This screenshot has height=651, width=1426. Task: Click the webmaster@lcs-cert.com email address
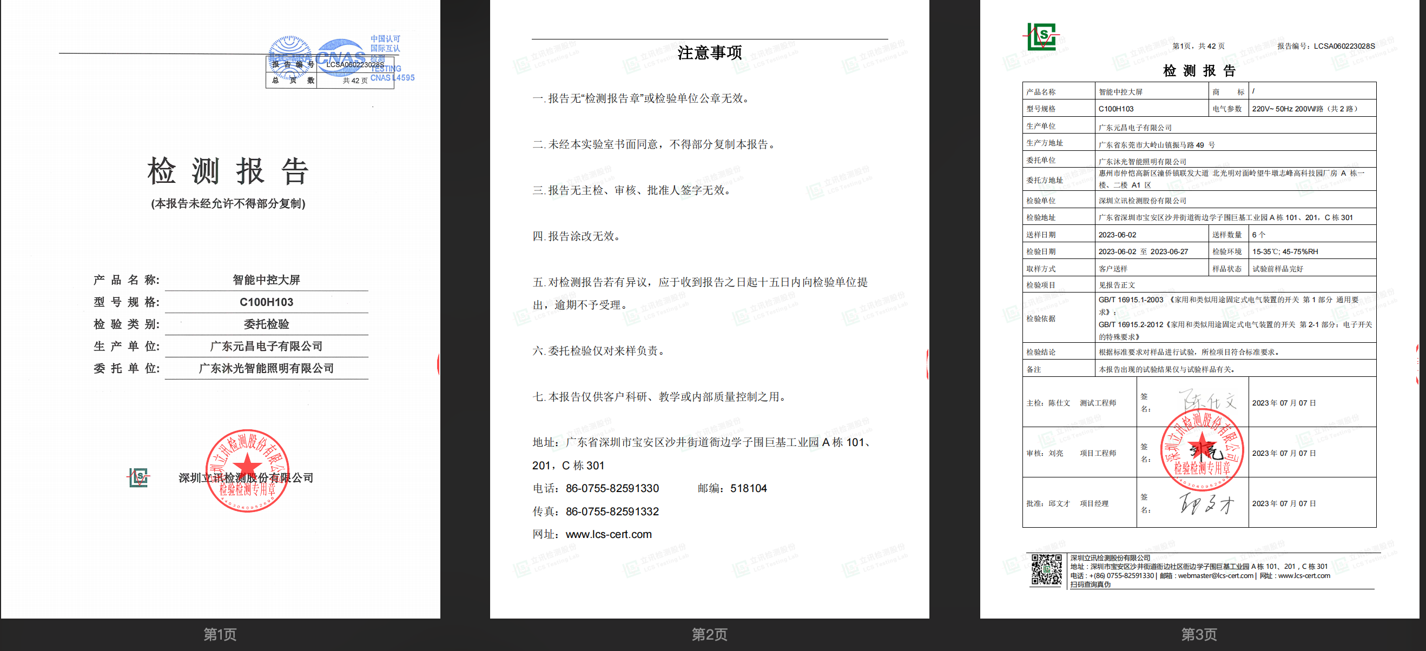(x=1216, y=576)
